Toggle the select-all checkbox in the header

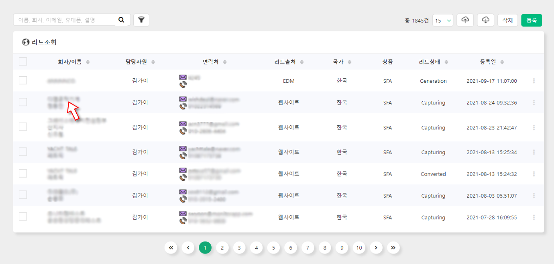click(x=23, y=61)
